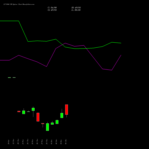Select the 24 Nov date label

pos(28,142)
